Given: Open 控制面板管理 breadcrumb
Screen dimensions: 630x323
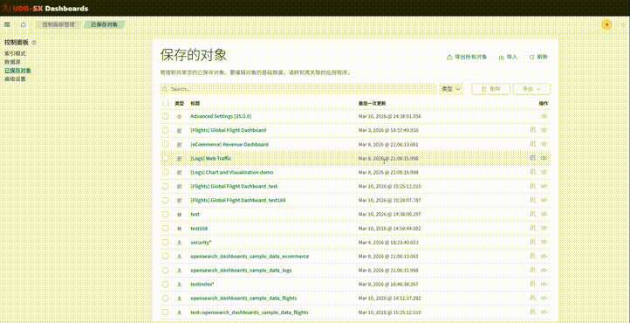Looking at the screenshot, I should (58, 24).
